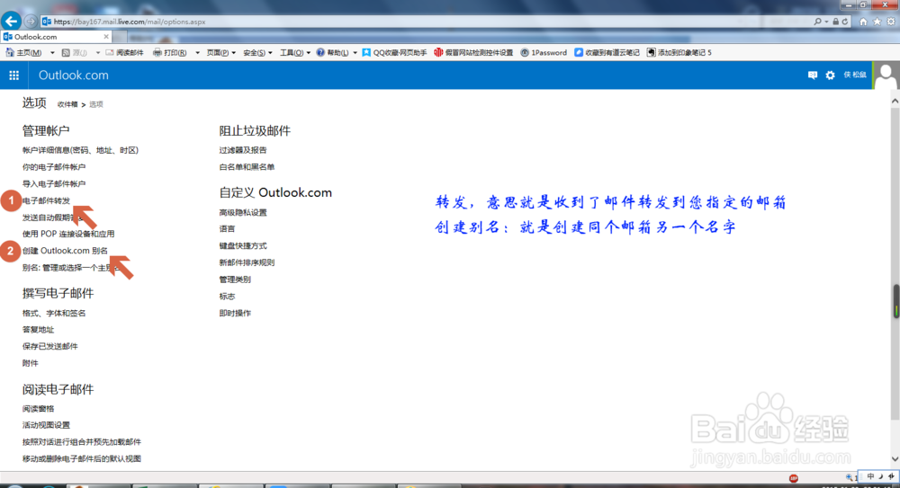The width and height of the screenshot is (900, 488).
Task: Open 你的电子邮件帐户 link
Action: [x=54, y=167]
